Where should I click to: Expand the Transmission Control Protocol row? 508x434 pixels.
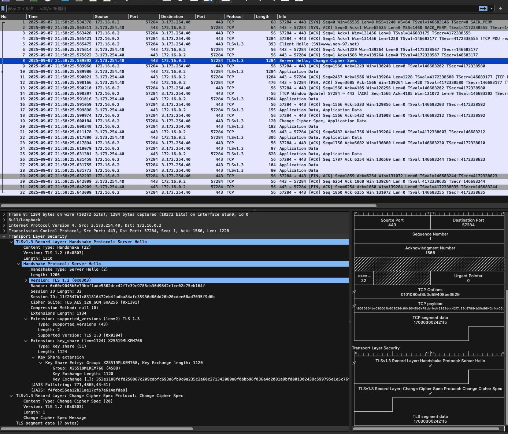pos(4,231)
